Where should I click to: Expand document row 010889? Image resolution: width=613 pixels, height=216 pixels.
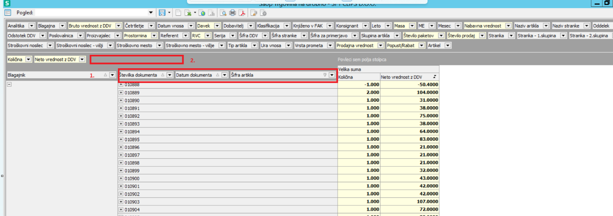coord(121,92)
